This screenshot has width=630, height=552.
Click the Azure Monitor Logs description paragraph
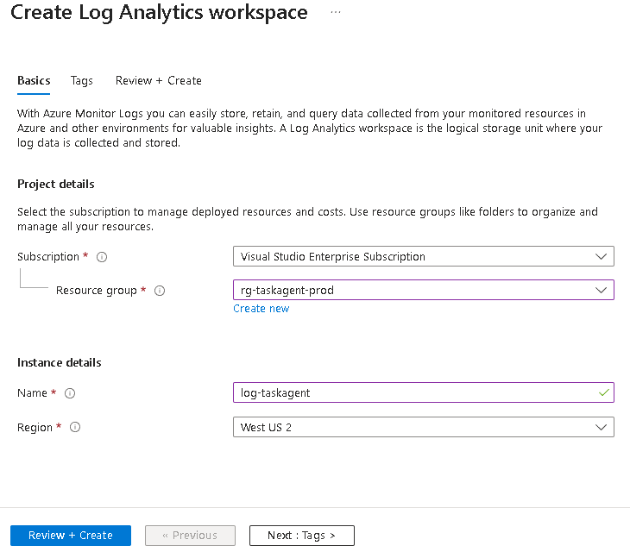309,128
